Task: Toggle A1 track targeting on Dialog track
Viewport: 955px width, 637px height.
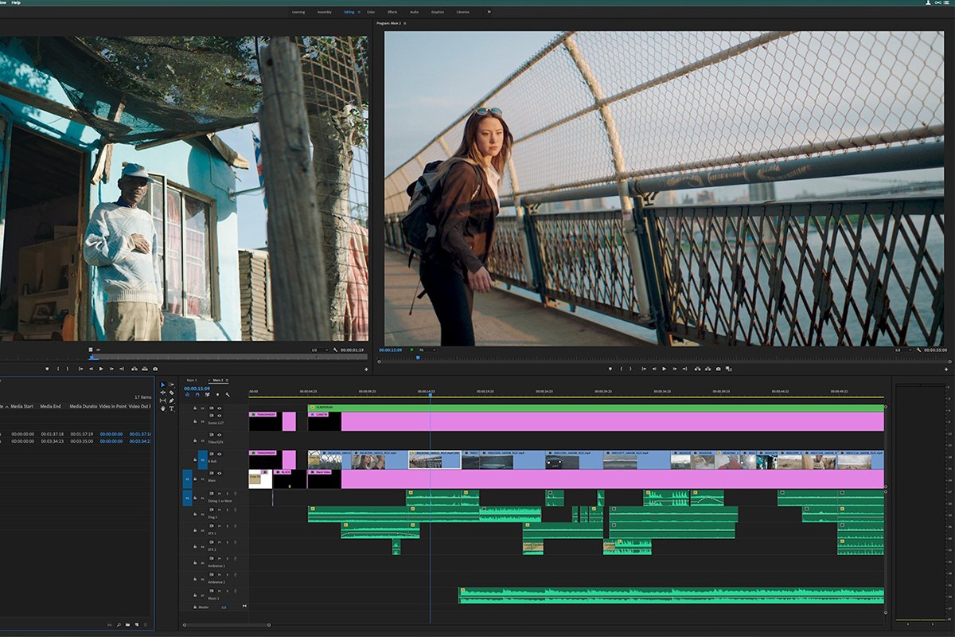Action: coord(202,498)
